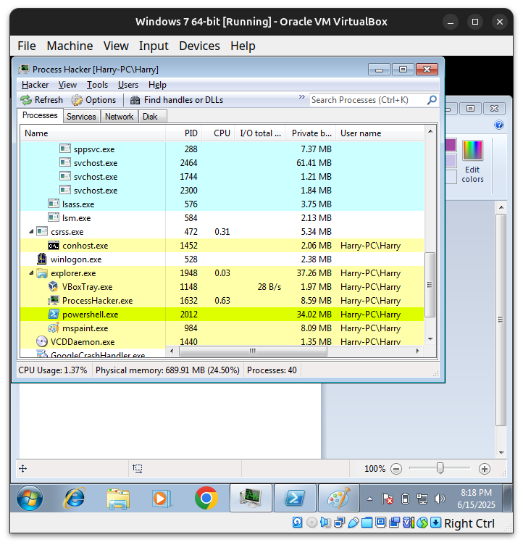Click the powershell.exe icon

point(54,315)
